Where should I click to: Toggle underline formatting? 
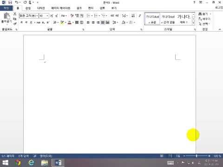(31, 22)
